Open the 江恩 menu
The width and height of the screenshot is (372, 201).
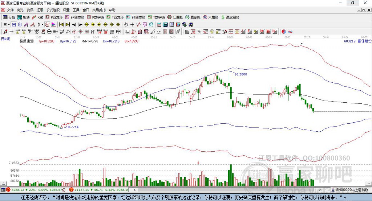click(40, 10)
